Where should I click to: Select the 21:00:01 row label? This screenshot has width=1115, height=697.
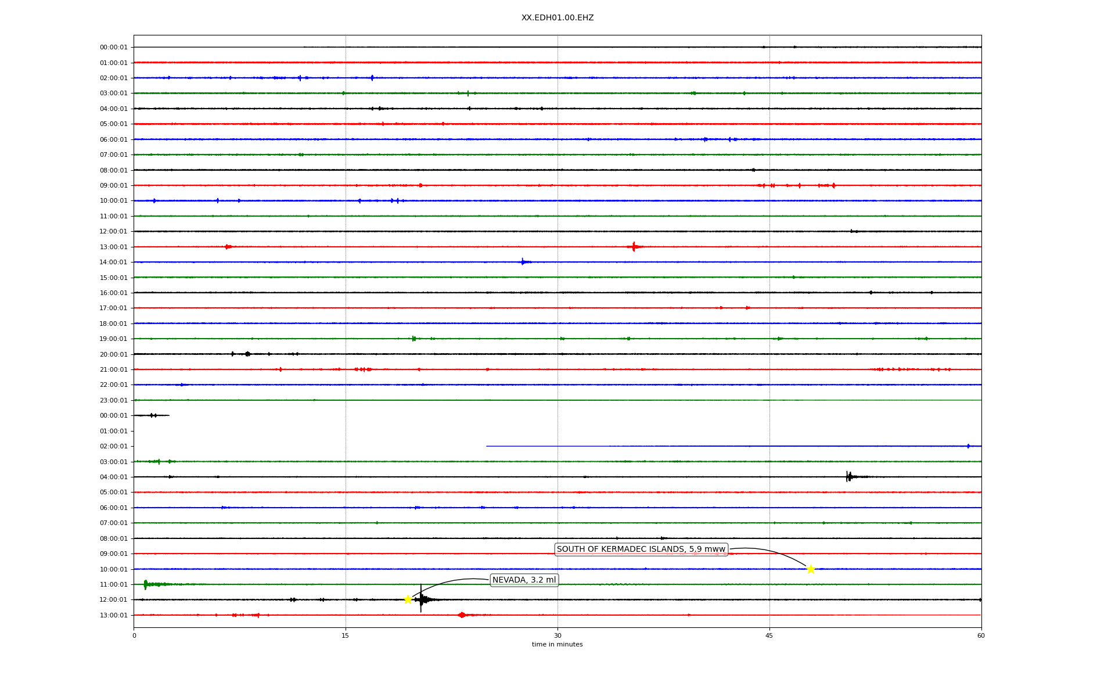point(113,370)
